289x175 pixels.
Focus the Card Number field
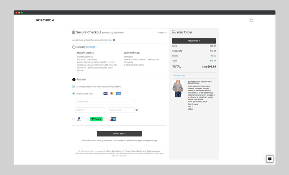104,101
